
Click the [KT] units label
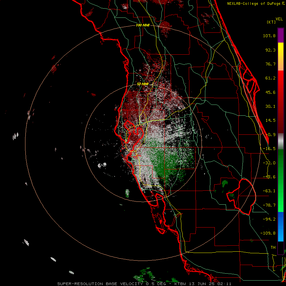271,22
